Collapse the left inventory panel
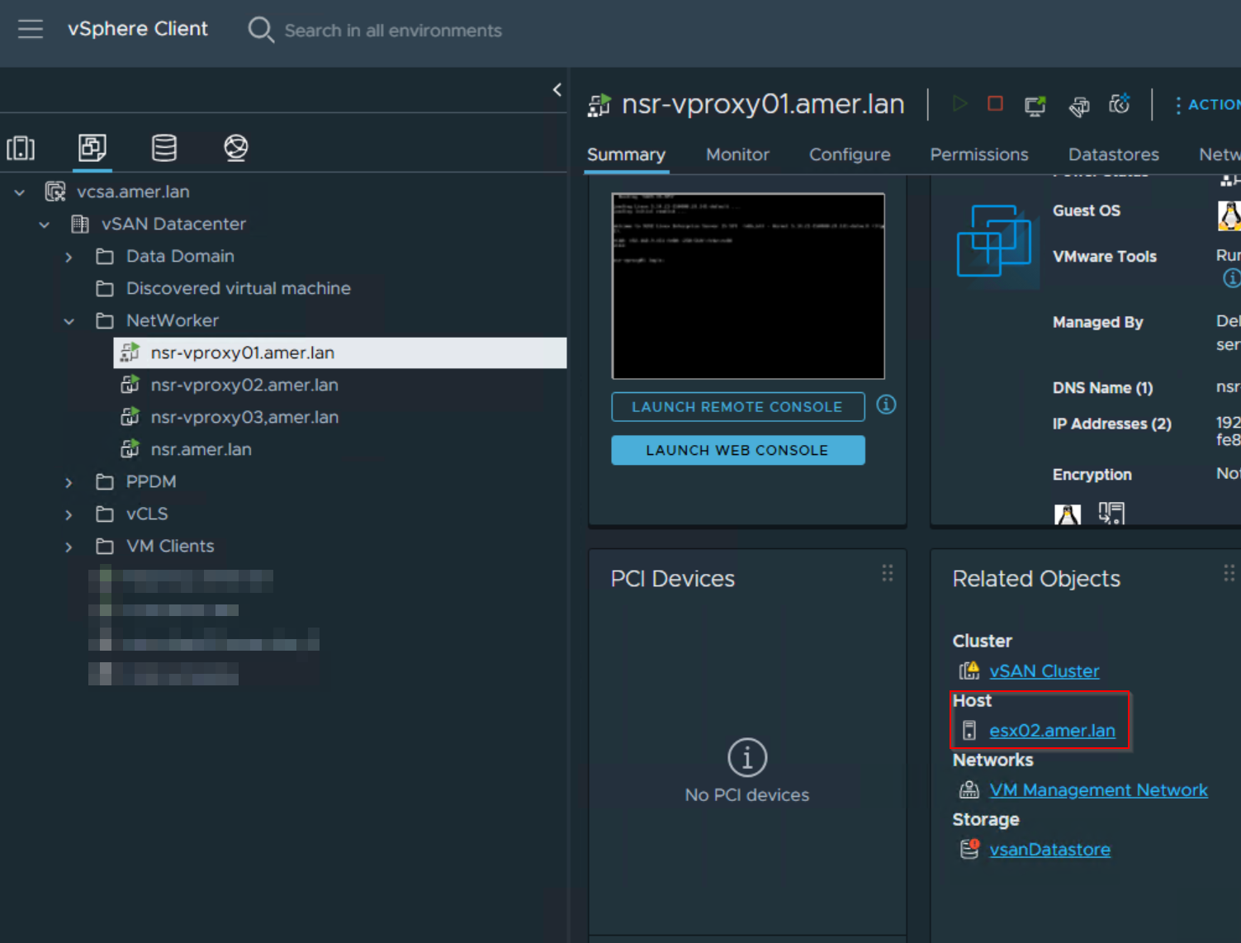Screen dimensions: 1241x943 pyautogui.click(x=557, y=89)
